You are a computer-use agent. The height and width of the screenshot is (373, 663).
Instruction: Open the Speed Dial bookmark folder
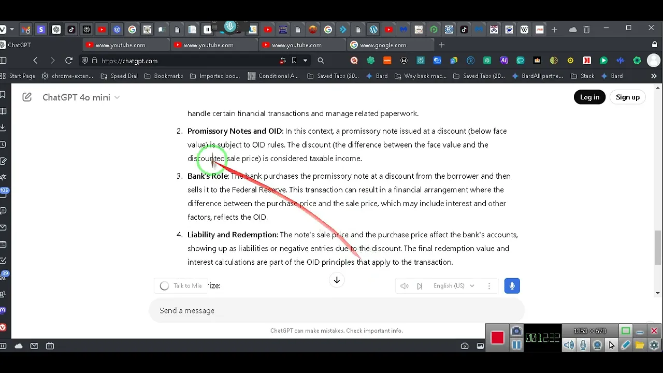[x=119, y=76]
